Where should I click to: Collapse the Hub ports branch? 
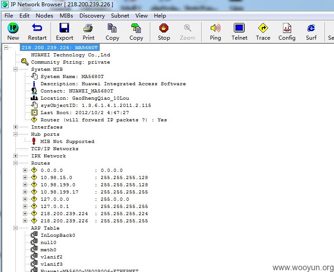tap(15, 134)
